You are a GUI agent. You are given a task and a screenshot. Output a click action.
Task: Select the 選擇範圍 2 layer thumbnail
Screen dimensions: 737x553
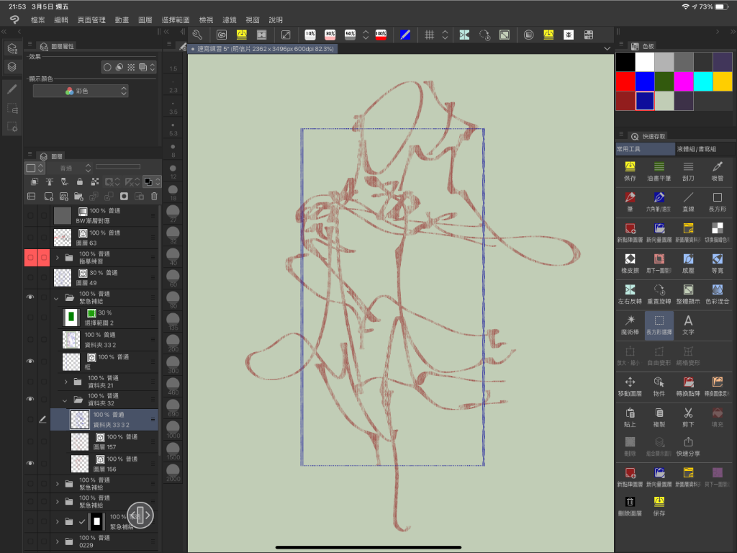tap(71, 318)
